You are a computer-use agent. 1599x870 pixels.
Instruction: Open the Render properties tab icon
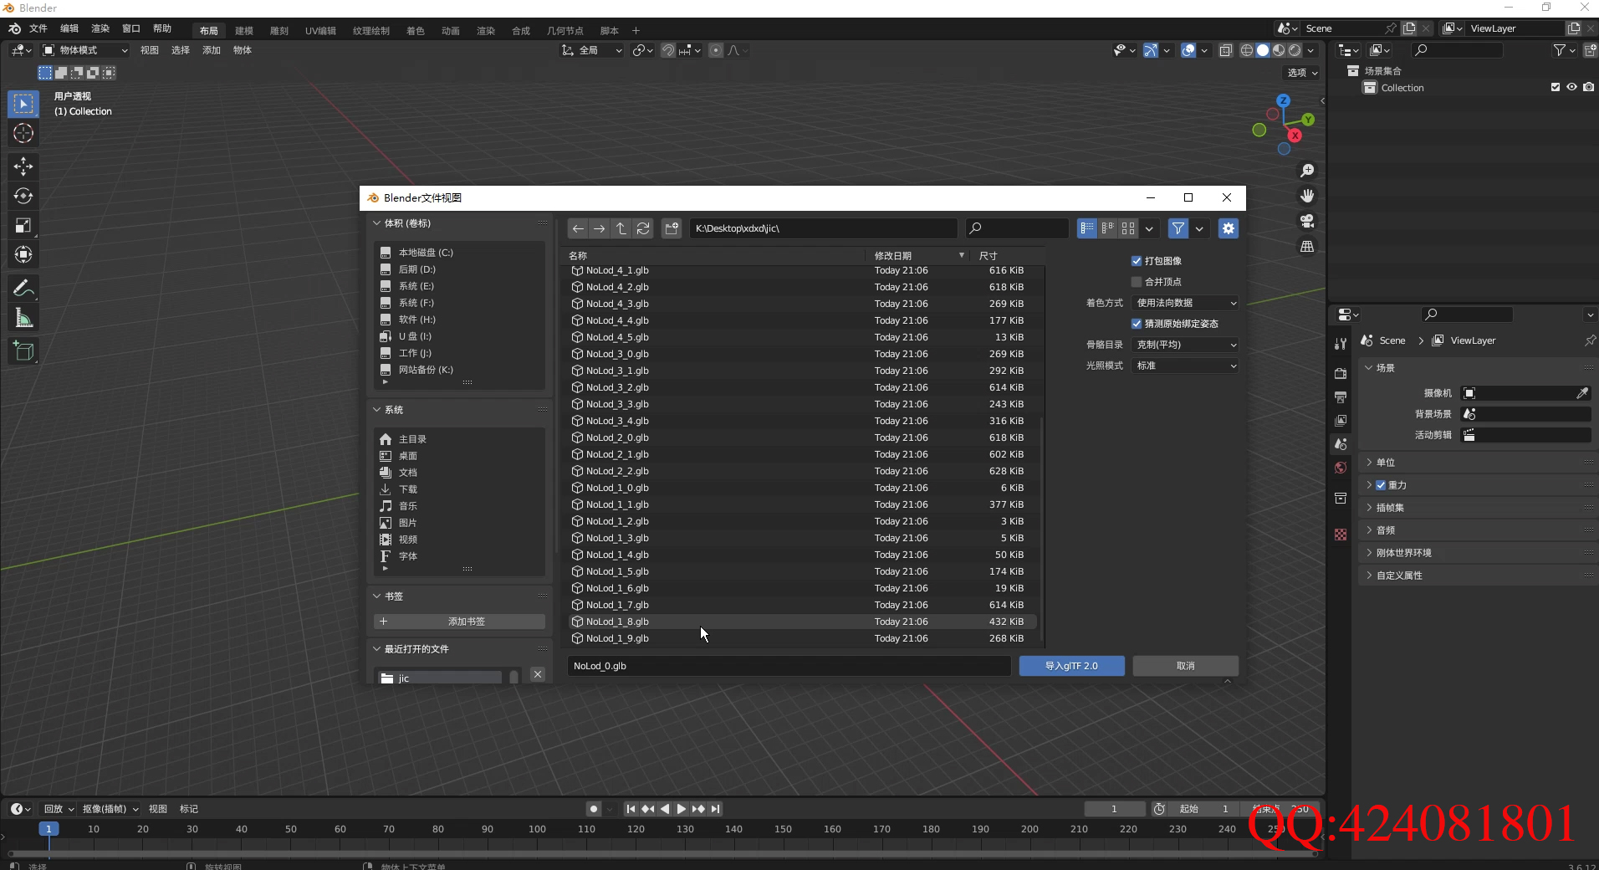pos(1341,373)
